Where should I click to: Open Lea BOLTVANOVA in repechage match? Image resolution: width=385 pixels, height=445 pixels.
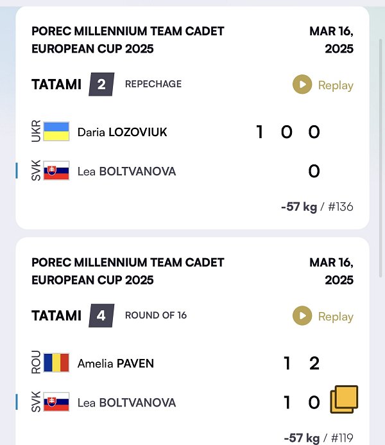pyautogui.click(x=126, y=171)
